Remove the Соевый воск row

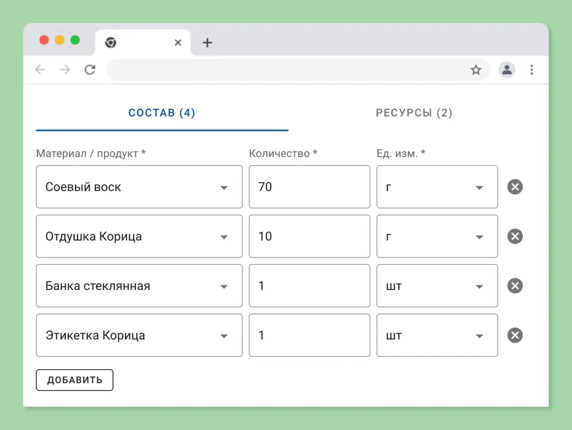tap(515, 187)
